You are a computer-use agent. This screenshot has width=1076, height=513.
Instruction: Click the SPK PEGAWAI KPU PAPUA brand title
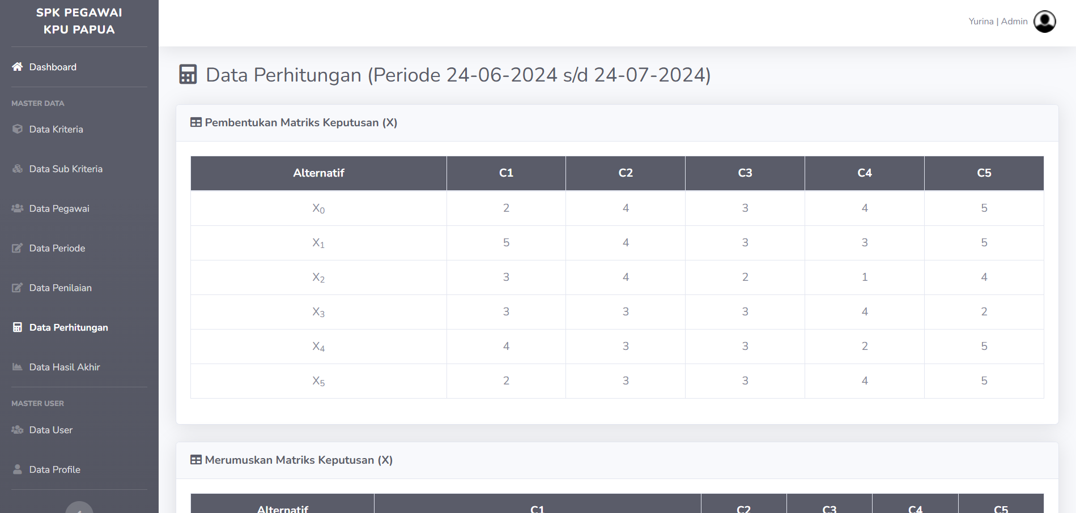[79, 21]
